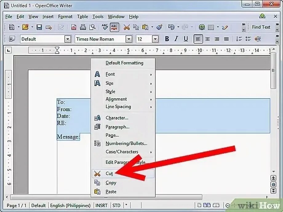Toggle AutoSpellcheck toolbar button
Image resolution: width=283 pixels, height=212 pixels.
pyautogui.click(x=114, y=27)
